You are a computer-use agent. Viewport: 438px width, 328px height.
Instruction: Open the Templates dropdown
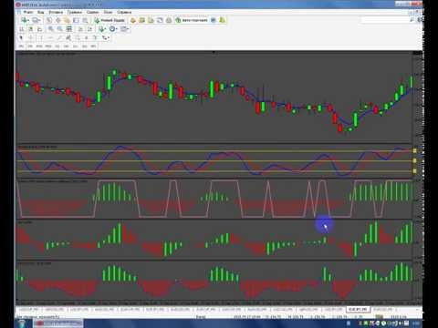pos(124,29)
